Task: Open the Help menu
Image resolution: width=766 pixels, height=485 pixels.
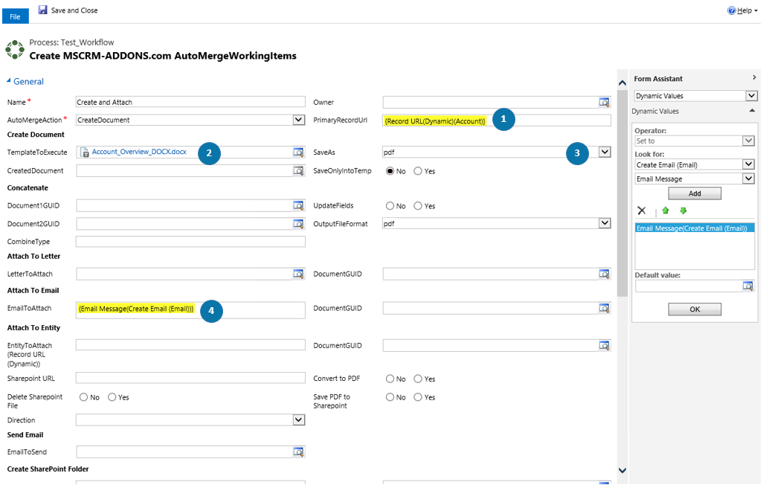Action: [x=741, y=10]
